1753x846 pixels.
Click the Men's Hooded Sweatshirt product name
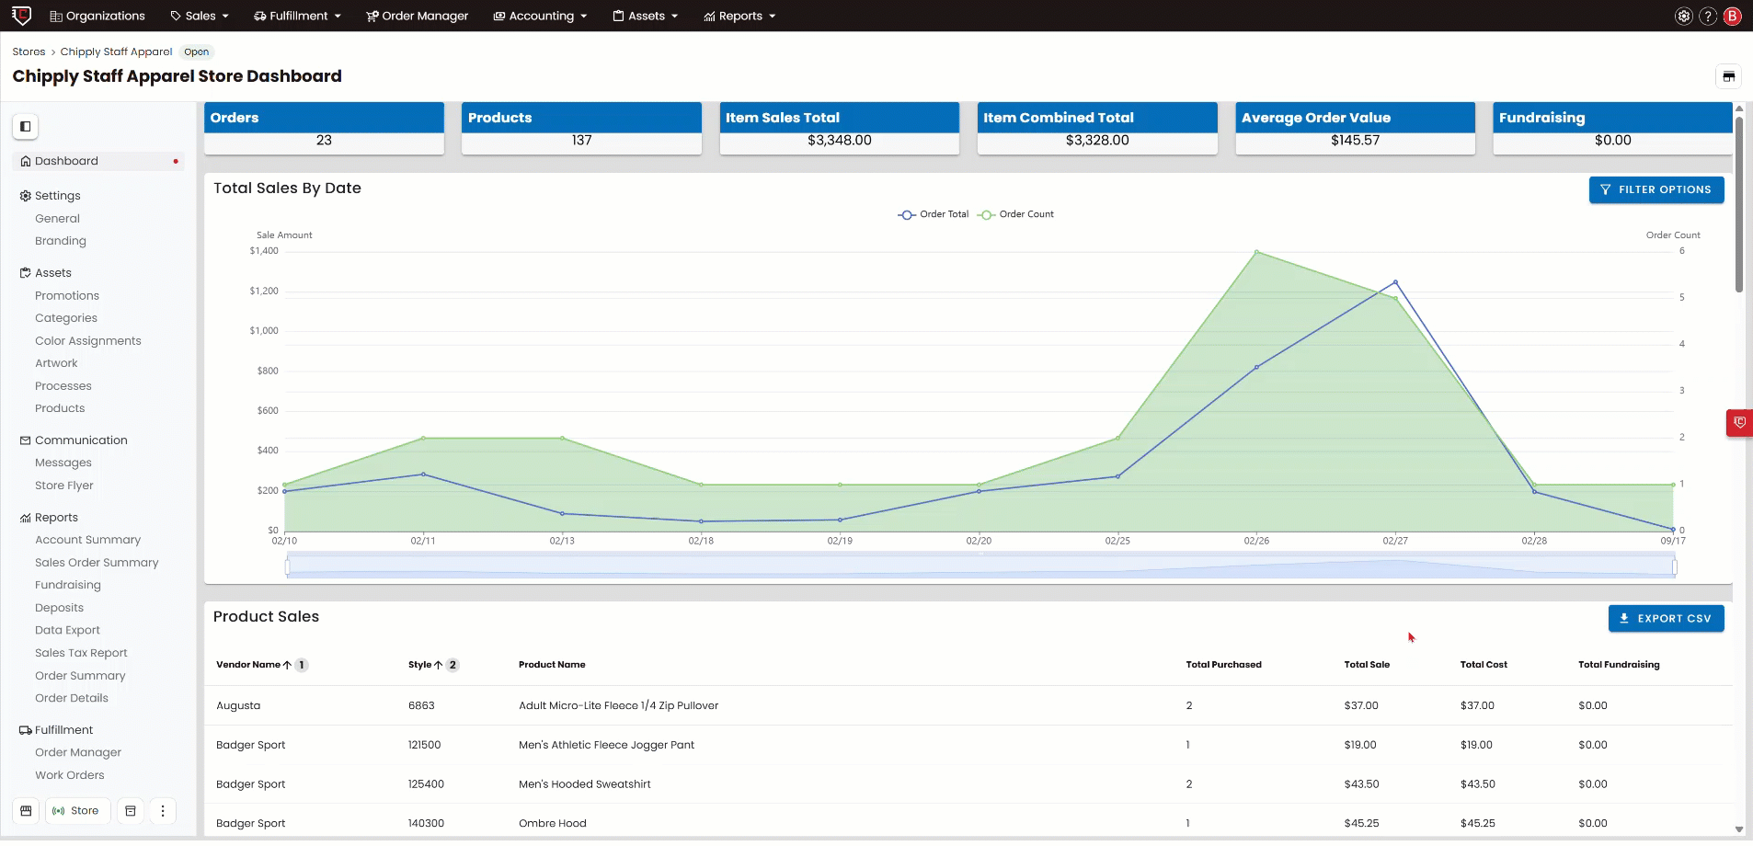pos(585,784)
